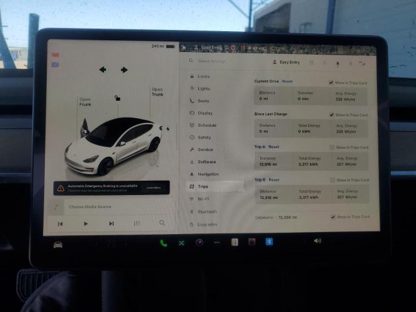Tap Trip B total energy 3,317 kWh
This screenshot has height=312, width=416.
309,197
